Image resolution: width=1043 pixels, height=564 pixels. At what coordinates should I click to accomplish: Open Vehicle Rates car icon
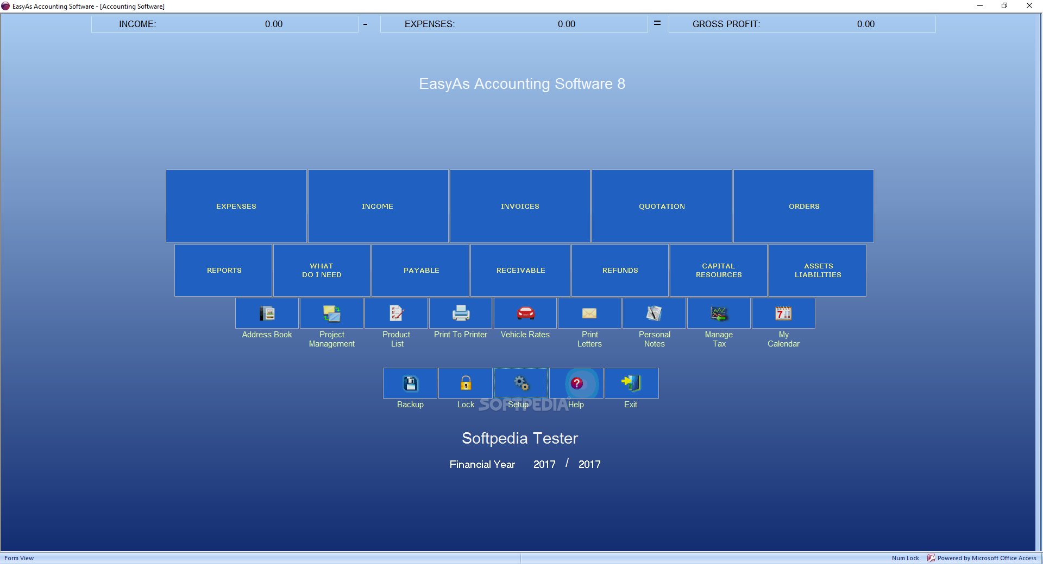pos(525,313)
